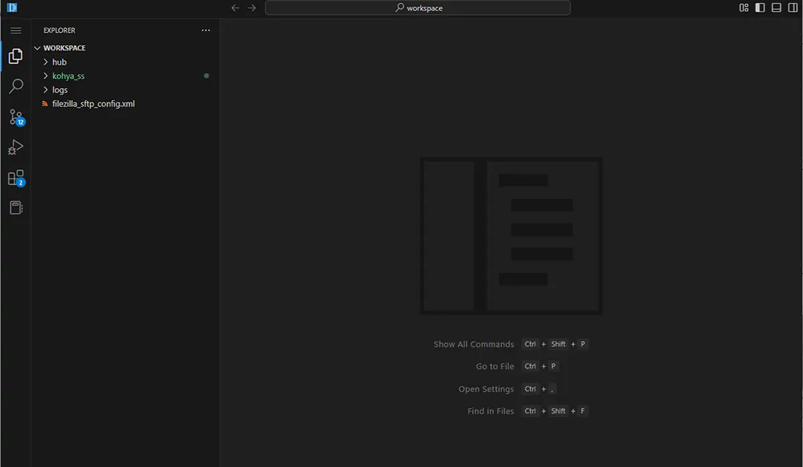Screen dimensions: 803x467
Task: Open the Customize Layout icon
Action: (743, 8)
